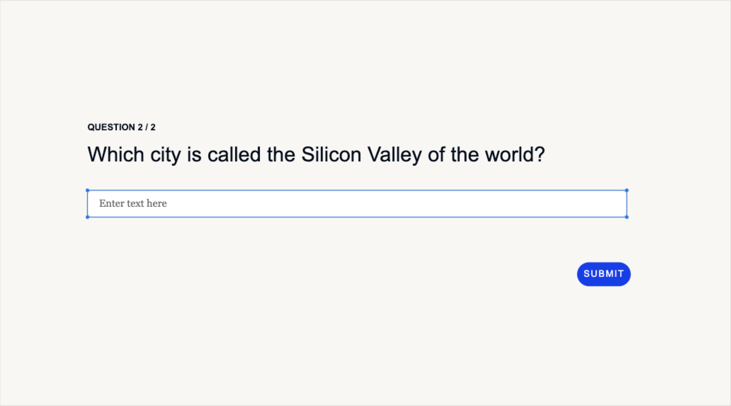731x406 pixels.
Task: Click the top-right handle of the text box
Action: [627, 190]
